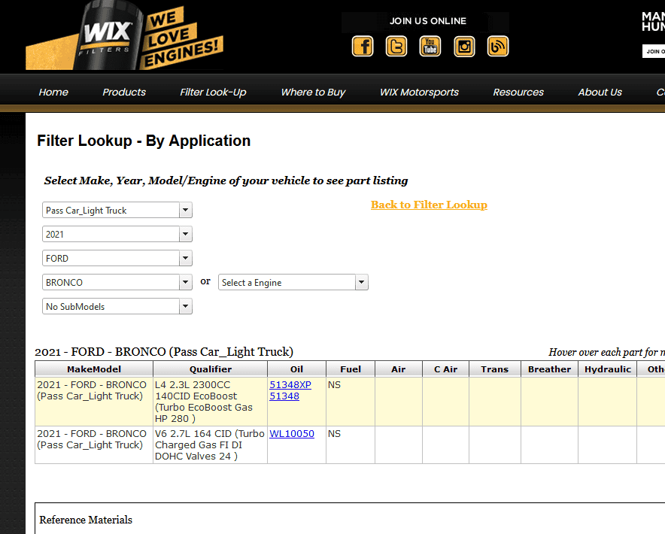Open the WIX YouTube icon
This screenshot has height=534, width=665.
click(430, 46)
